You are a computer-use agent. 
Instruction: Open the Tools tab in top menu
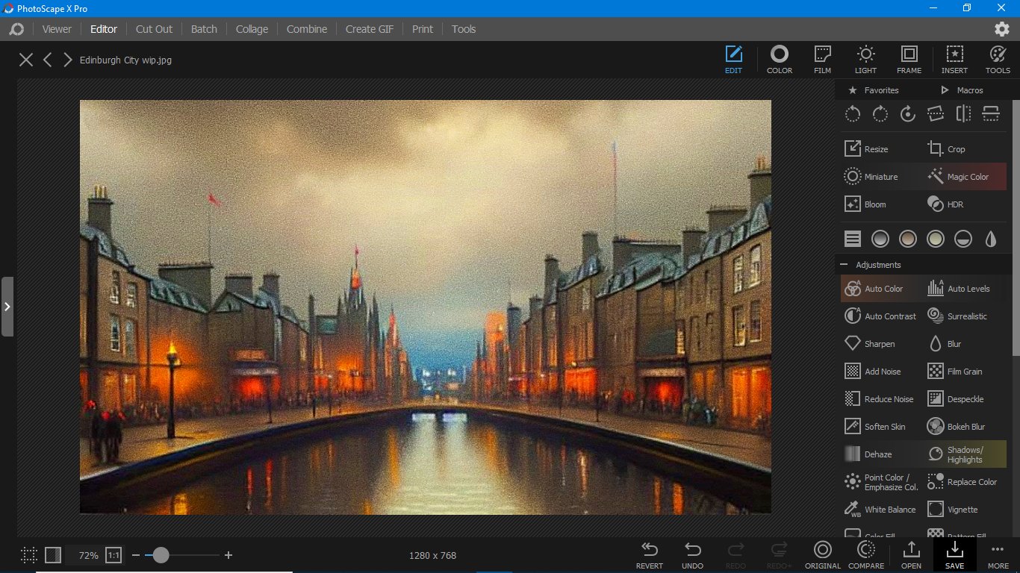point(464,29)
